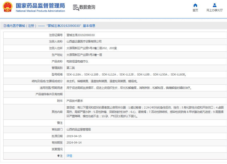Click approval department 山西药品监督管理局

click(79, 129)
